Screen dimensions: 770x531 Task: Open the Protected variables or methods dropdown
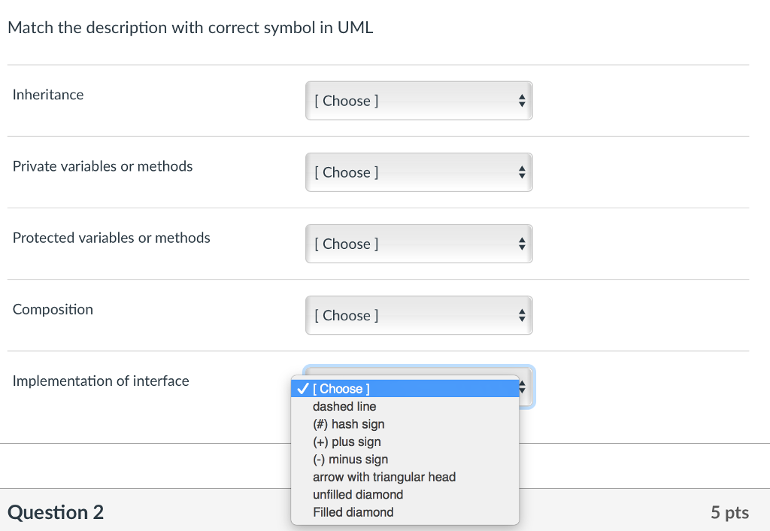pos(418,243)
